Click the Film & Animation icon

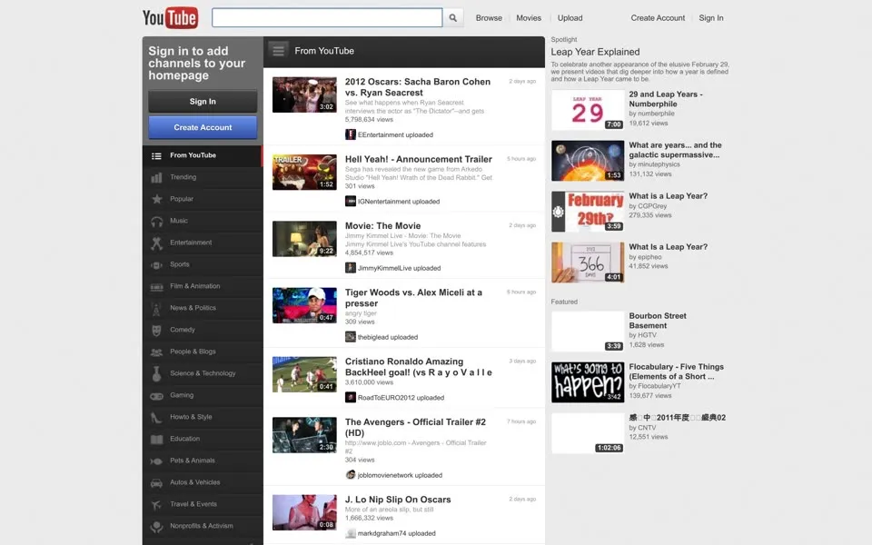pyautogui.click(x=157, y=286)
